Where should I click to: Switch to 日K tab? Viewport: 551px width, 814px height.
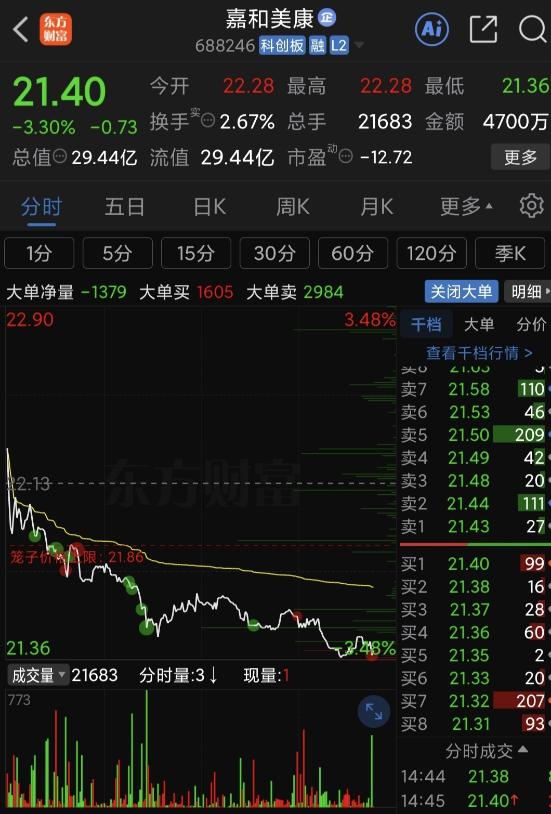point(209,207)
